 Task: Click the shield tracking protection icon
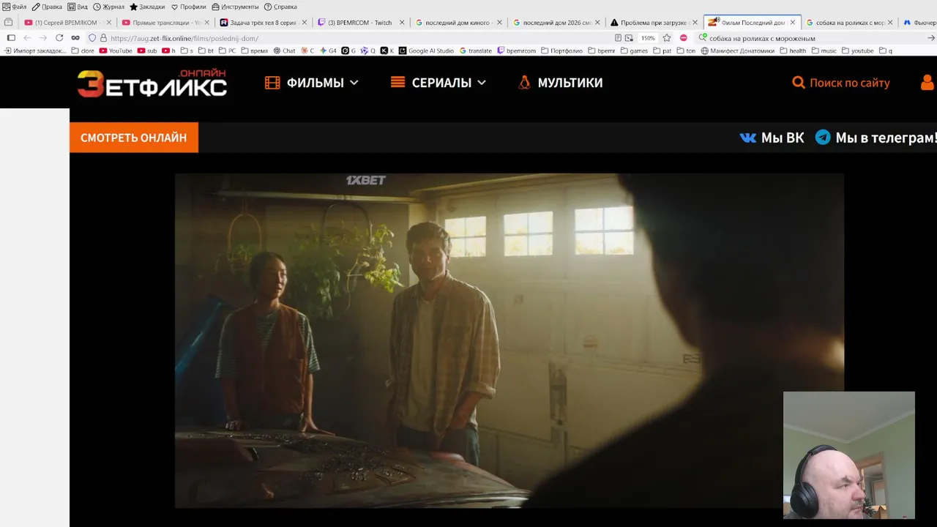pos(92,38)
